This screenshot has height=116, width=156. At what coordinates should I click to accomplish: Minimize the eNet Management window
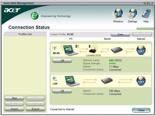[x=146, y=3]
